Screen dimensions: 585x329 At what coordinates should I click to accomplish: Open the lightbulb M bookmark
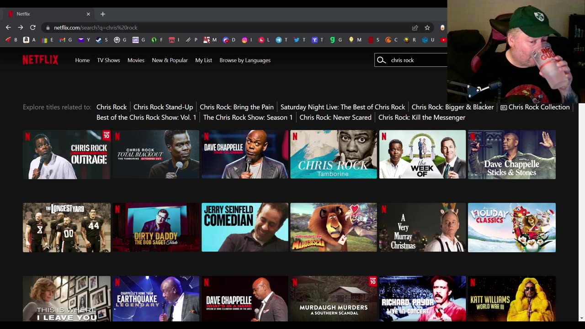tap(355, 40)
